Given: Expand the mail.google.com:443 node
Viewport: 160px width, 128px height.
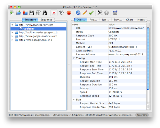Looking at the screenshot, I should point(12,40).
